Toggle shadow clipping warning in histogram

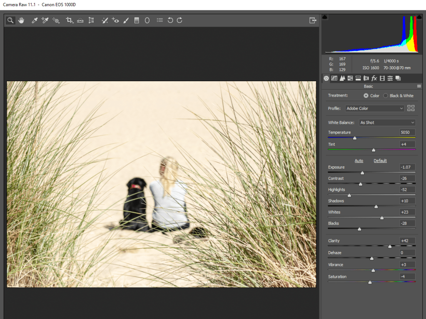pyautogui.click(x=325, y=17)
